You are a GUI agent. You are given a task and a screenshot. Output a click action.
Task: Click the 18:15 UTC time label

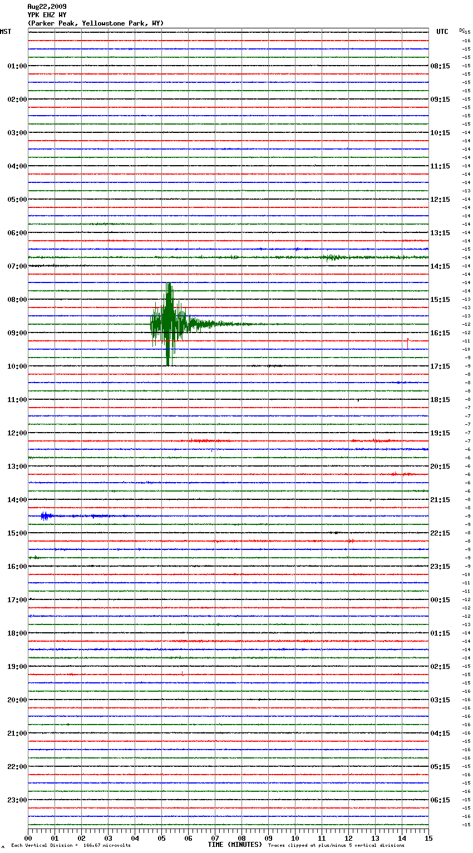point(440,400)
